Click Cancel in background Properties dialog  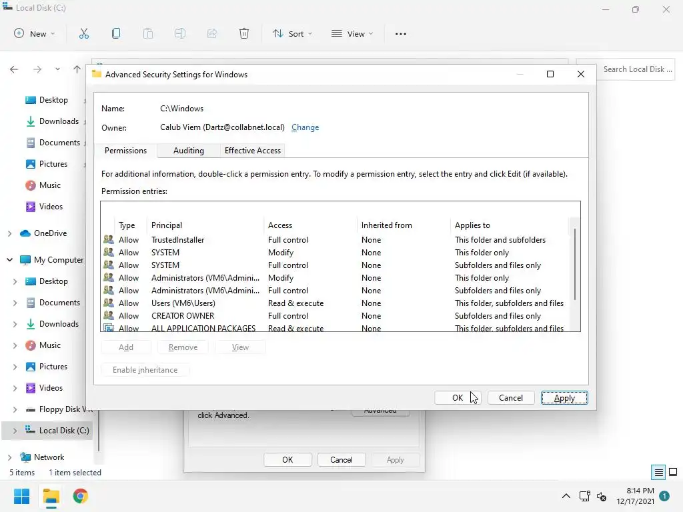(x=341, y=460)
